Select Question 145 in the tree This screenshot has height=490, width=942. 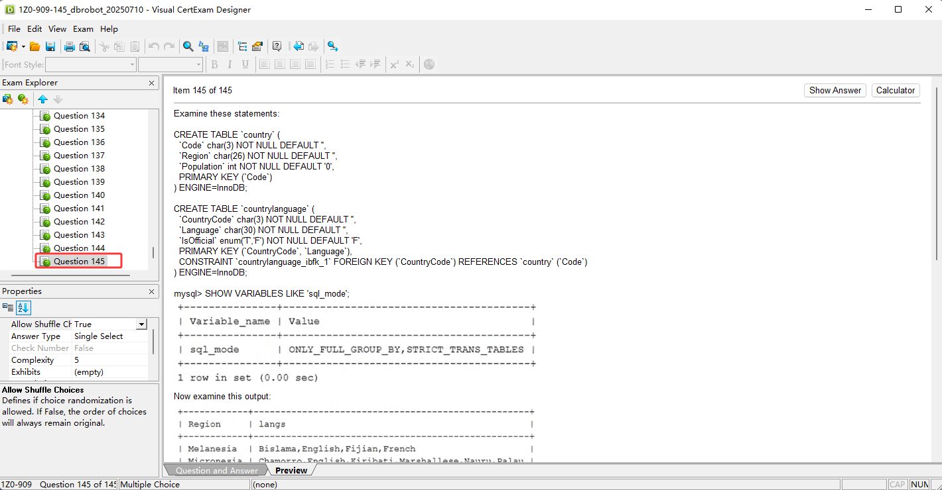(79, 262)
